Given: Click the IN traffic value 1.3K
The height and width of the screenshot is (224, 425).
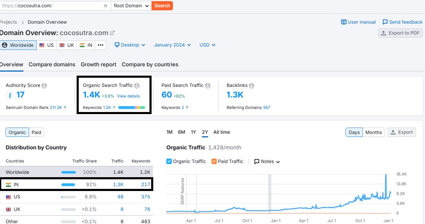Looking at the screenshot, I should point(118,184).
